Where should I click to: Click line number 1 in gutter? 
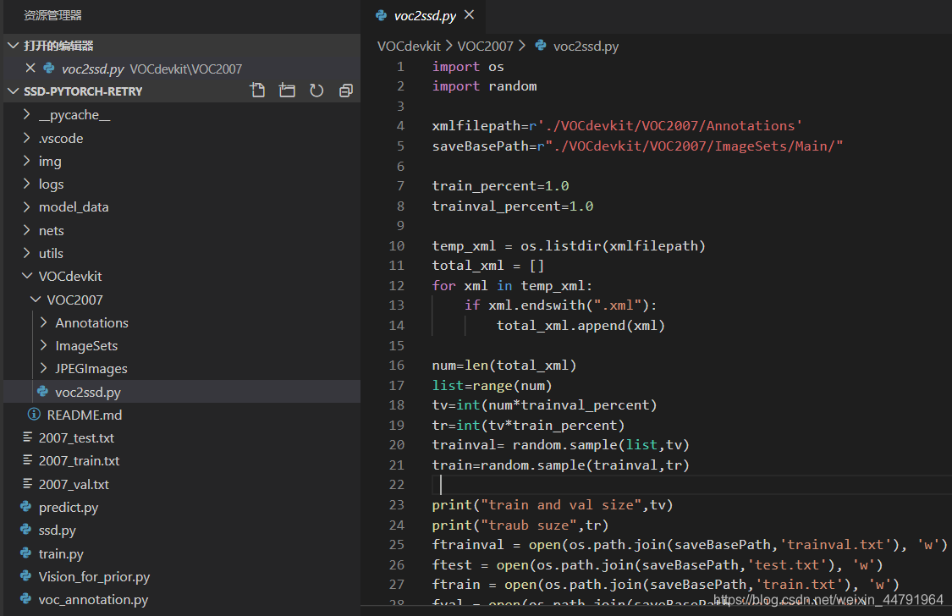[400, 66]
